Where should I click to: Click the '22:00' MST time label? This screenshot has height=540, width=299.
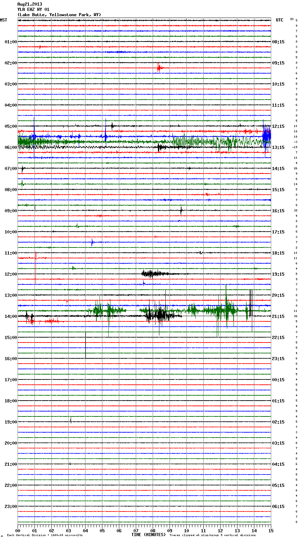(11, 485)
